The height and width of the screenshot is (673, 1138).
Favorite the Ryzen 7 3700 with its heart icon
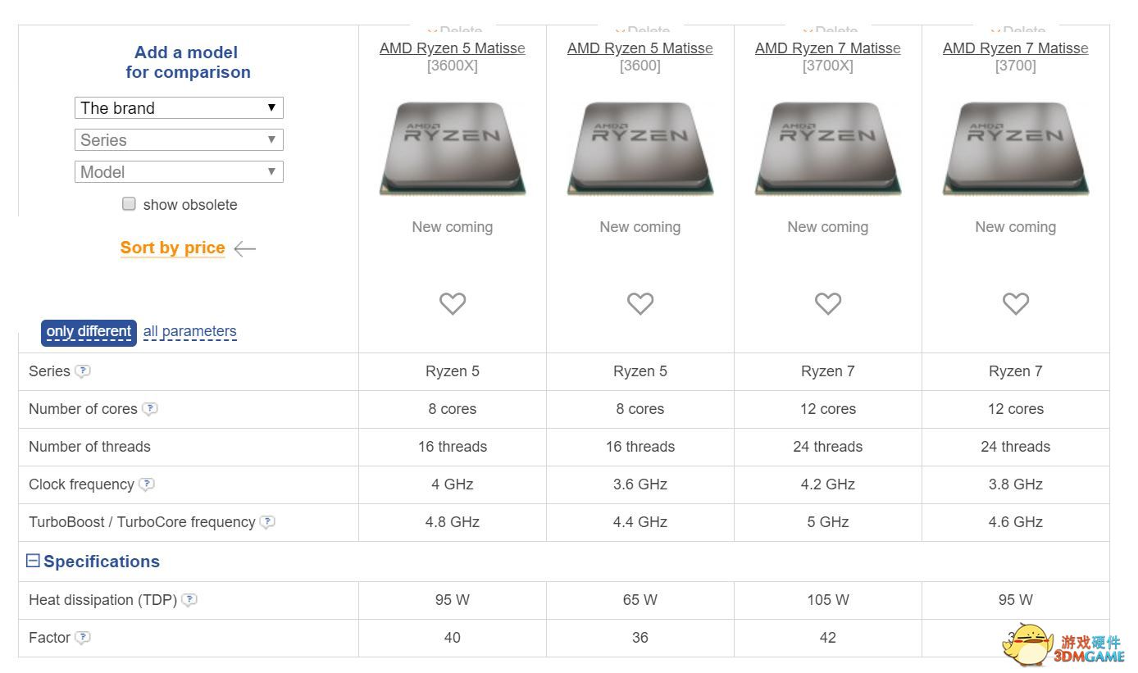pyautogui.click(x=1016, y=303)
